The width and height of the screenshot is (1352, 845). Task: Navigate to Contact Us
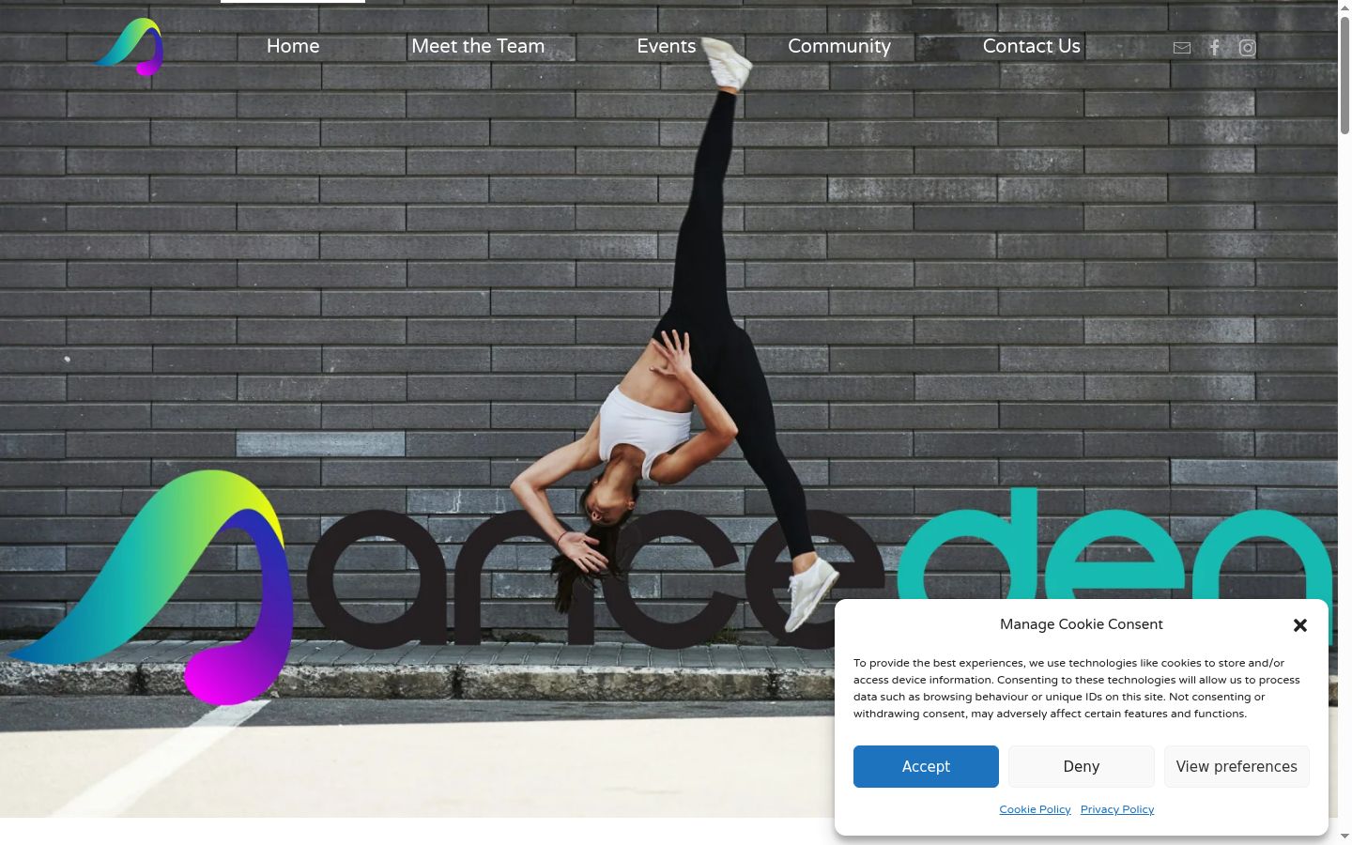(x=1031, y=46)
